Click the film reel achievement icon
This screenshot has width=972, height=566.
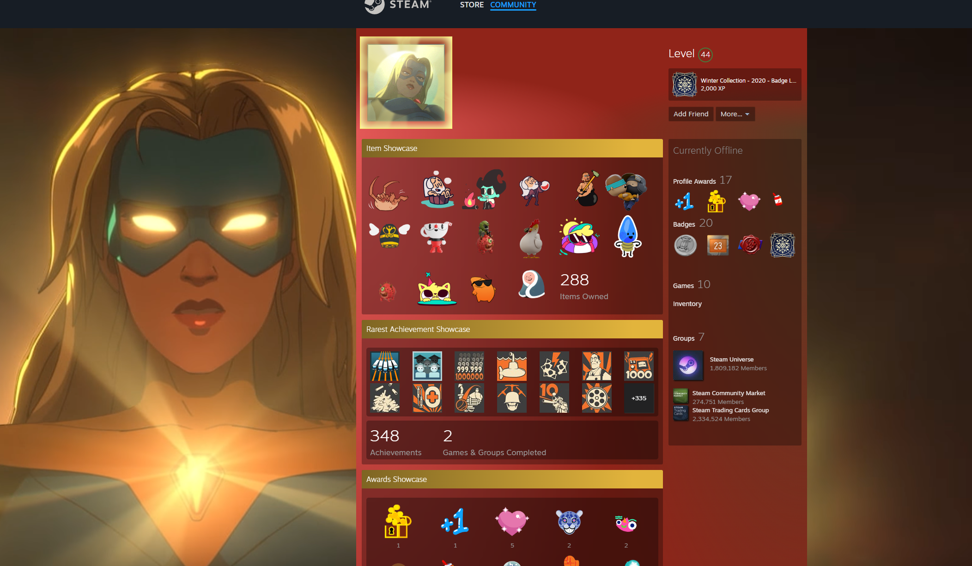[x=596, y=397]
